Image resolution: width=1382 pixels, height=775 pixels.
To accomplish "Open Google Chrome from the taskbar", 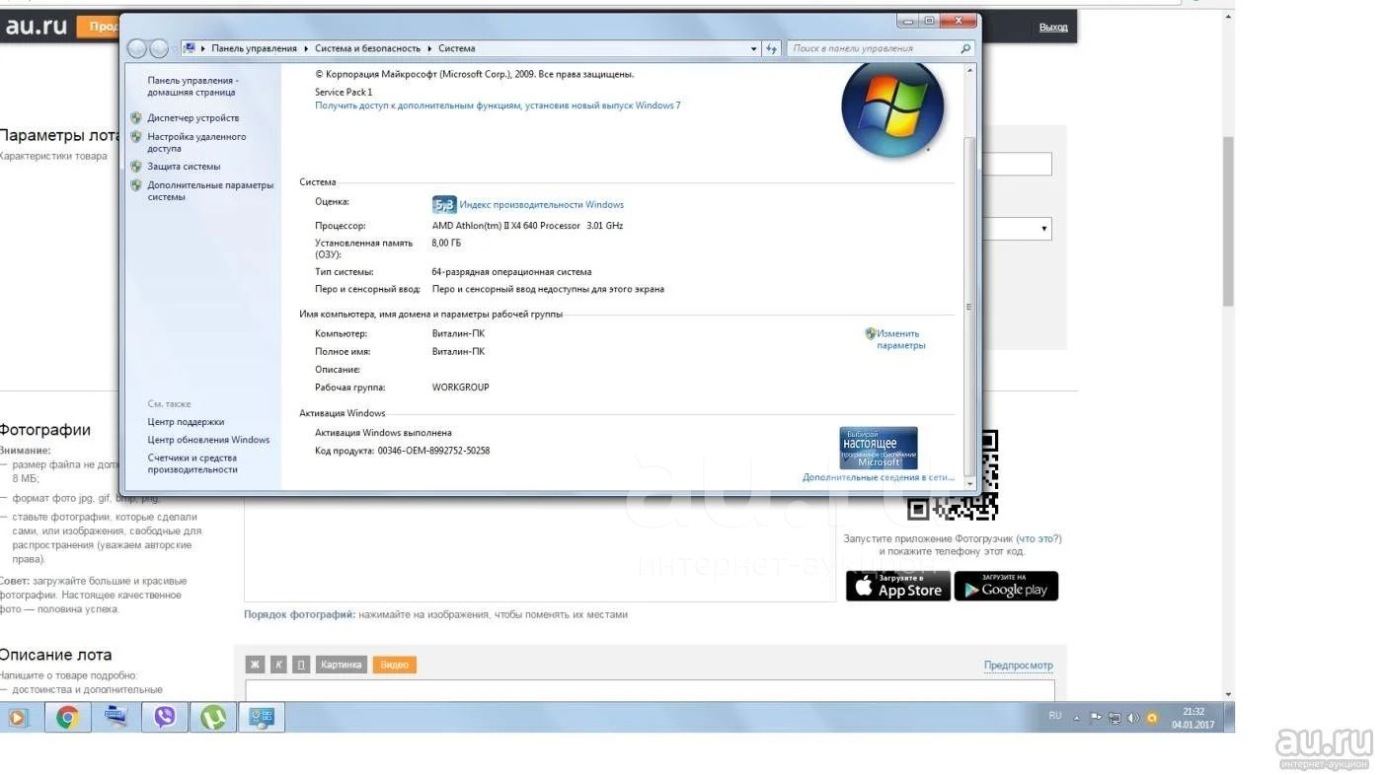I will [x=67, y=717].
